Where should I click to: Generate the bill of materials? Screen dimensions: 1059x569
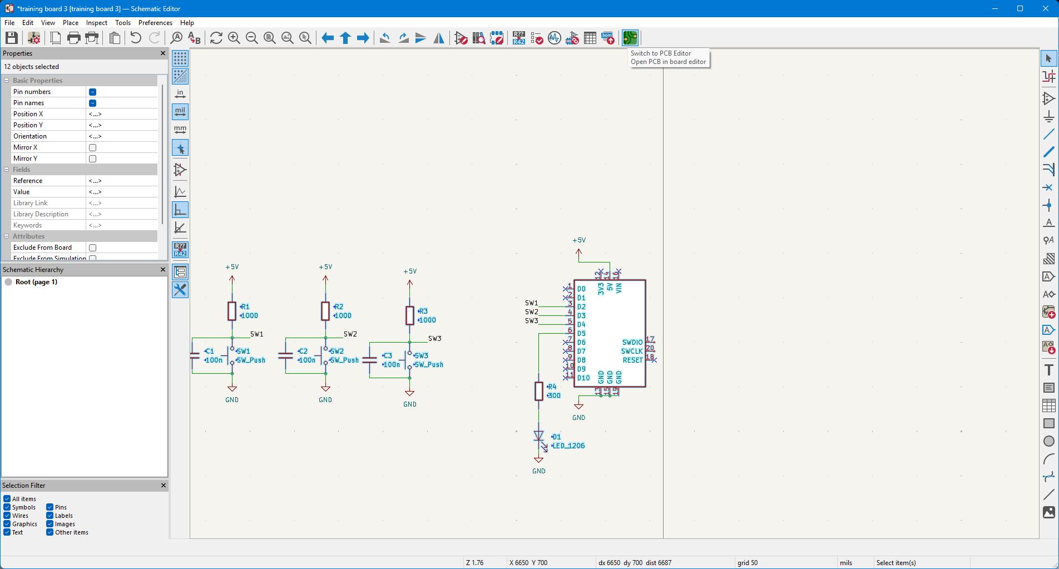coord(608,38)
